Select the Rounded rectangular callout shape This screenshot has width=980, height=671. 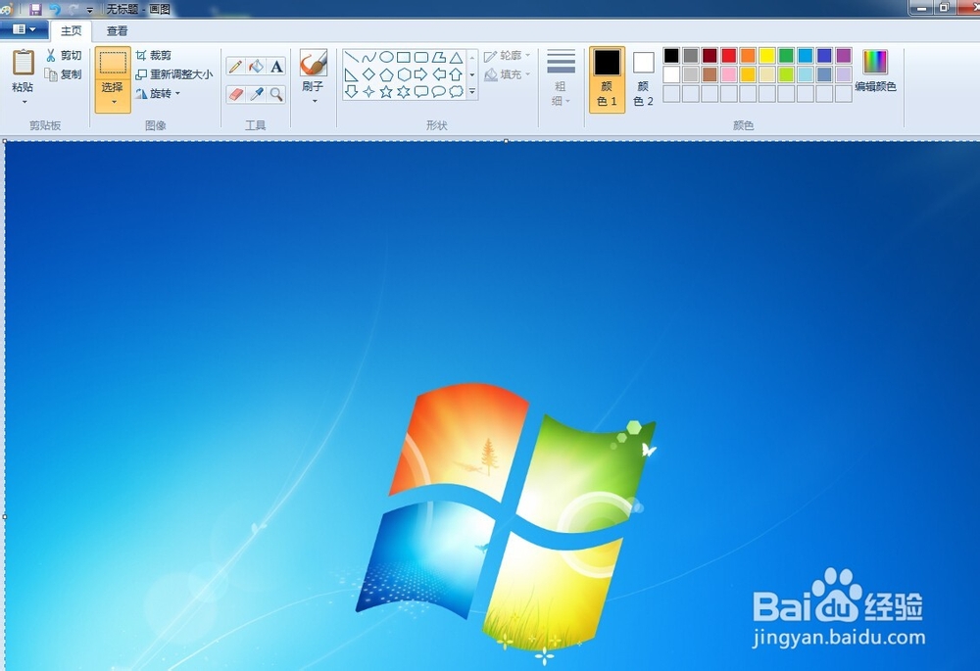tap(421, 92)
